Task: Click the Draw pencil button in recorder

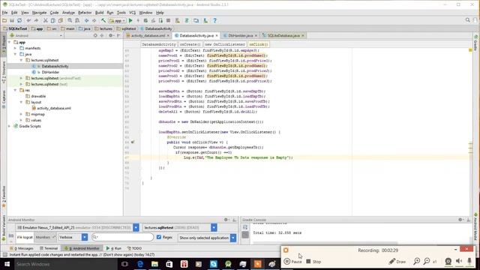Action: click(x=397, y=262)
